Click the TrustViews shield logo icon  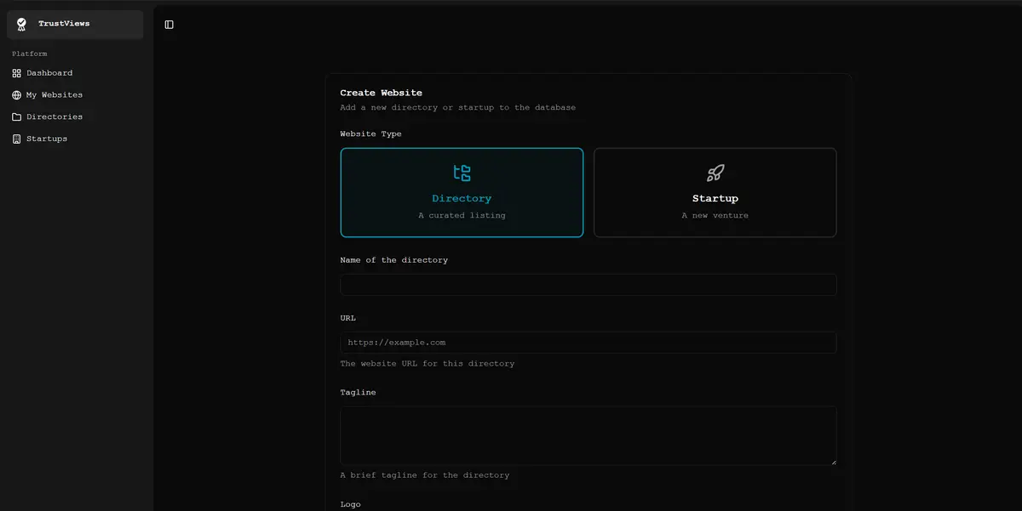pos(19,24)
